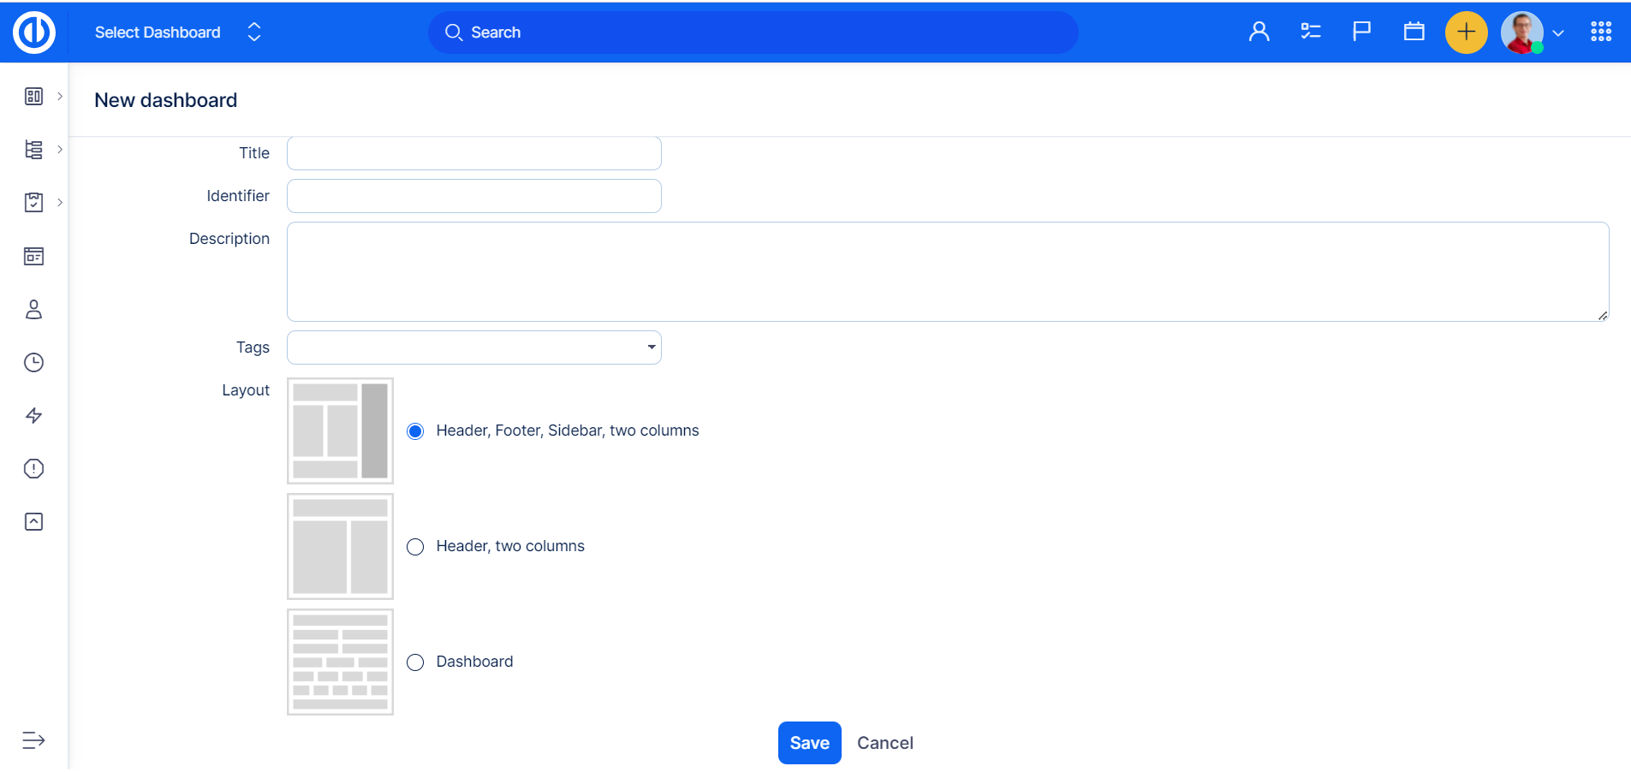Select 'Header, Footer, Sidebar, two columns' layout
The image size is (1631, 772).
pyautogui.click(x=415, y=431)
